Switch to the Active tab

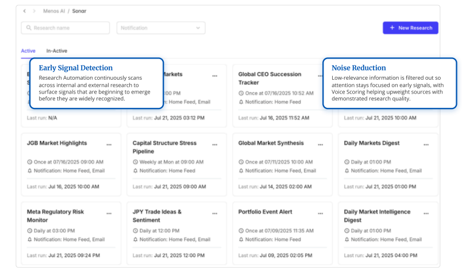point(28,51)
